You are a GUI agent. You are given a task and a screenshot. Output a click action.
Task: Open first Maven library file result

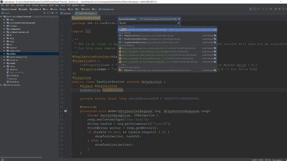[167, 48]
